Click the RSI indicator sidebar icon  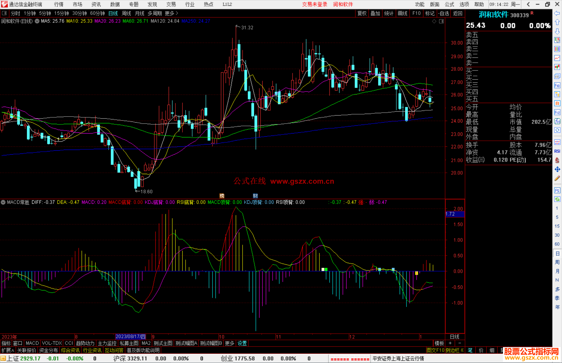coord(557,151)
